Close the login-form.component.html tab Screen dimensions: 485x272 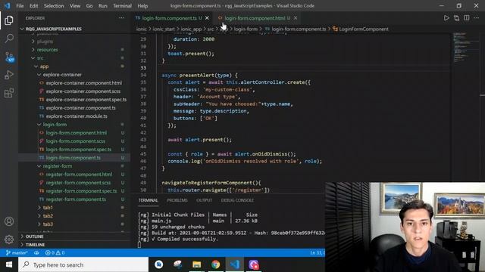click(x=296, y=18)
